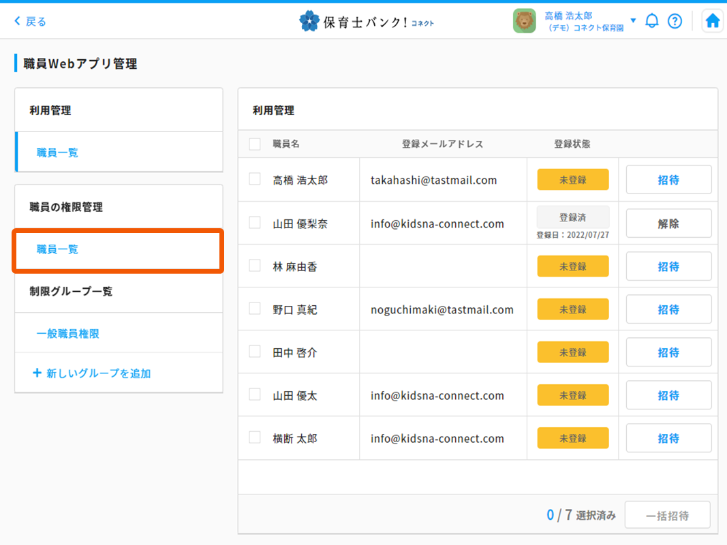Tick the checkbox for 横断 太郎
The height and width of the screenshot is (545, 727).
tap(255, 437)
